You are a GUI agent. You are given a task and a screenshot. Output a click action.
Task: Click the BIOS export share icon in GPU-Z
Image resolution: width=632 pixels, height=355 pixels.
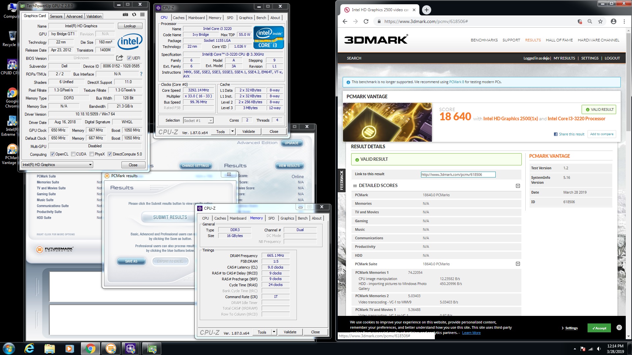click(119, 58)
